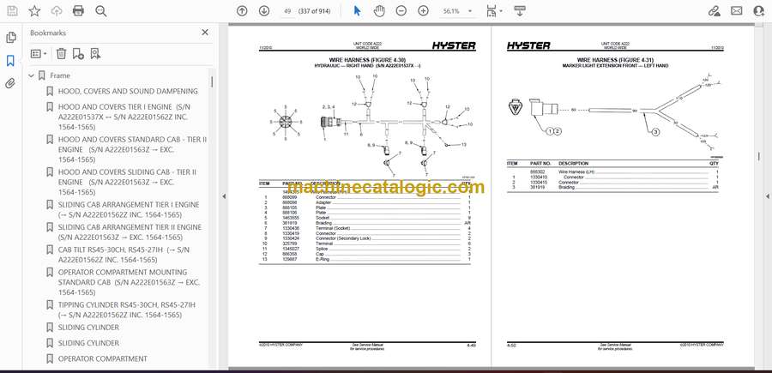This screenshot has height=373, width=772.
Task: Open the page thumbnails panel icon
Action: coord(11,38)
